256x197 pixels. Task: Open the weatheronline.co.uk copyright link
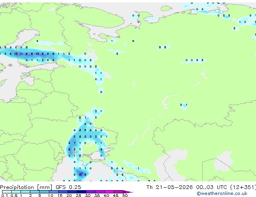coord(222,193)
